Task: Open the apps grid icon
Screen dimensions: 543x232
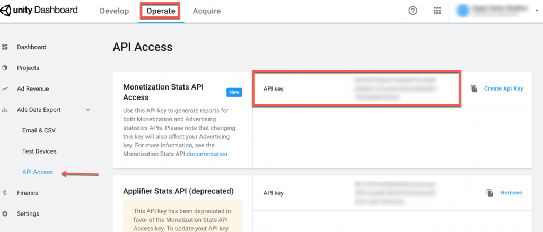Action: (x=437, y=11)
